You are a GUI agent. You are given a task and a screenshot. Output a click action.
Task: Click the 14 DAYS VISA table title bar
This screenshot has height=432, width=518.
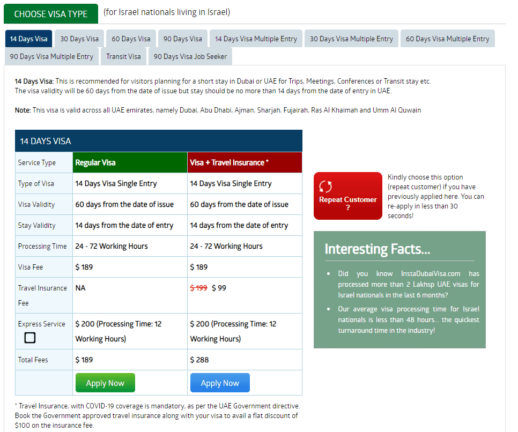pyautogui.click(x=158, y=141)
